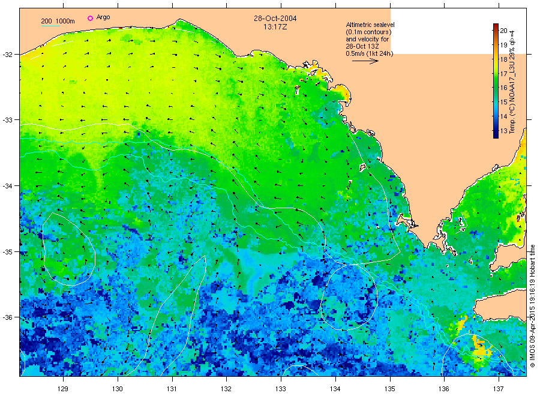The width and height of the screenshot is (540, 396).
Task: Click the cyan legend line under the depth label
Action: [50, 26]
